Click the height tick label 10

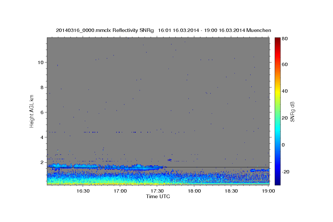41,62
